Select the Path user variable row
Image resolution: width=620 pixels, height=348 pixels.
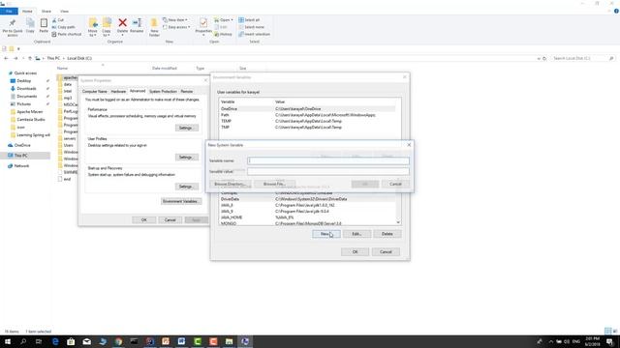point(308,115)
